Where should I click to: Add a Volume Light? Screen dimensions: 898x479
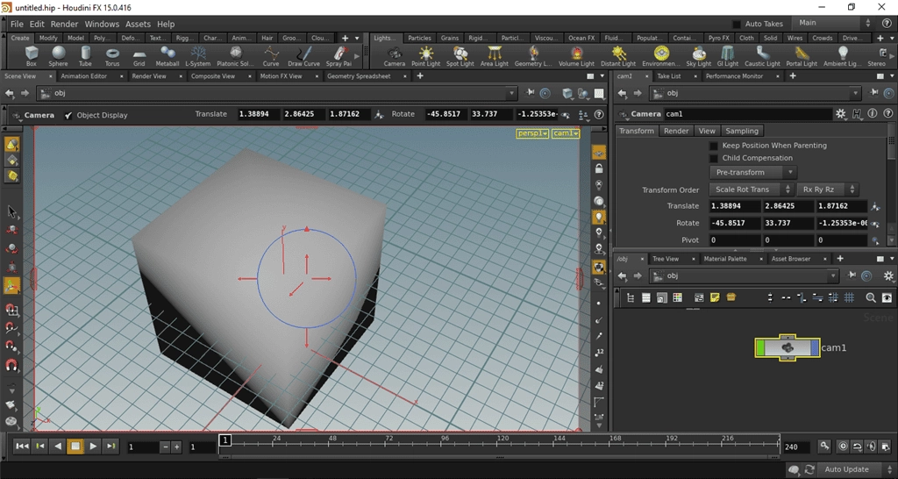coord(576,56)
